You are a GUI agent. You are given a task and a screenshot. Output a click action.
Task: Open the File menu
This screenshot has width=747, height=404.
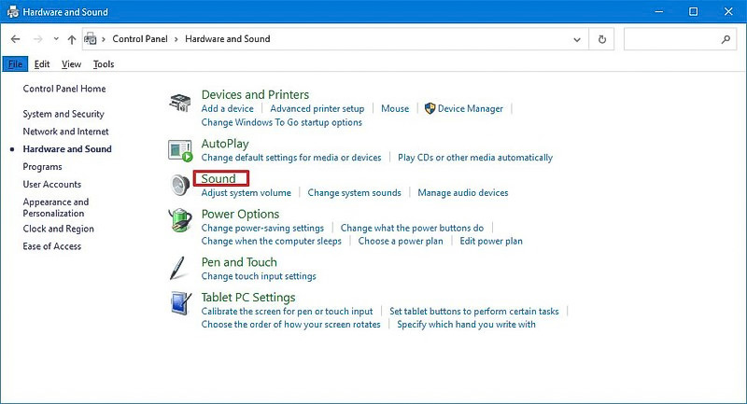[15, 63]
